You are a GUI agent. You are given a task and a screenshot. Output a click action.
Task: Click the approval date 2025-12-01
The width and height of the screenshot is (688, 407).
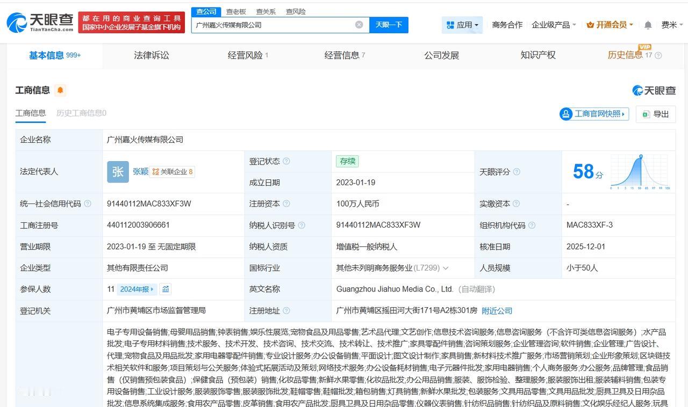(x=586, y=246)
